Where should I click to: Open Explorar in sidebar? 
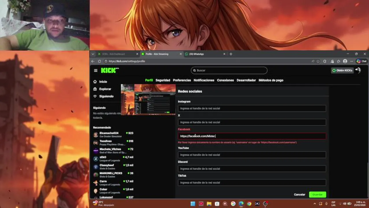coord(102,89)
